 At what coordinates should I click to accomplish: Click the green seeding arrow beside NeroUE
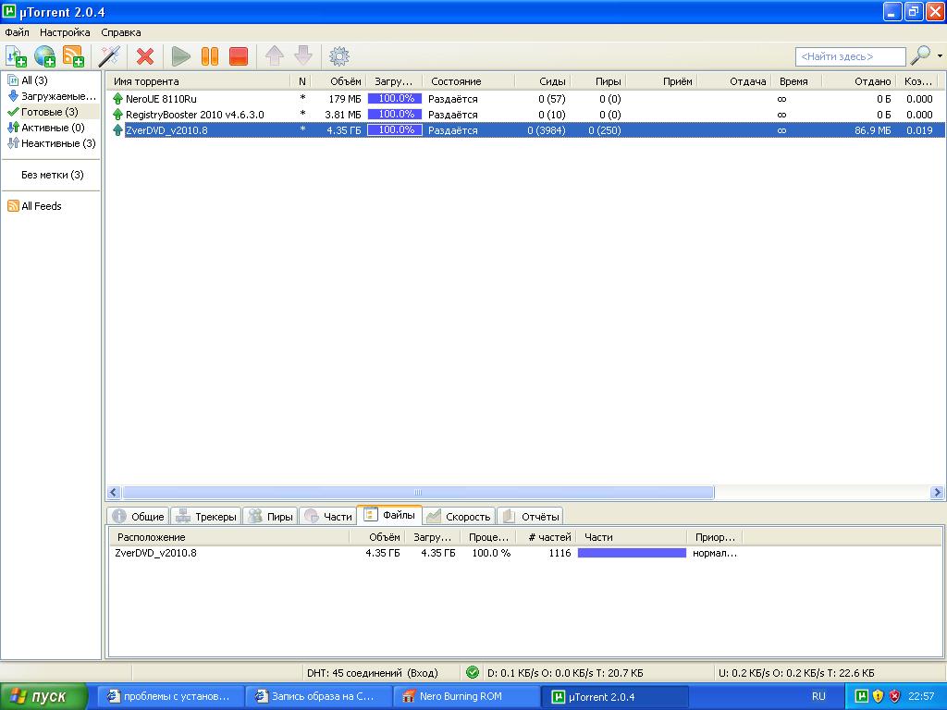[117, 98]
